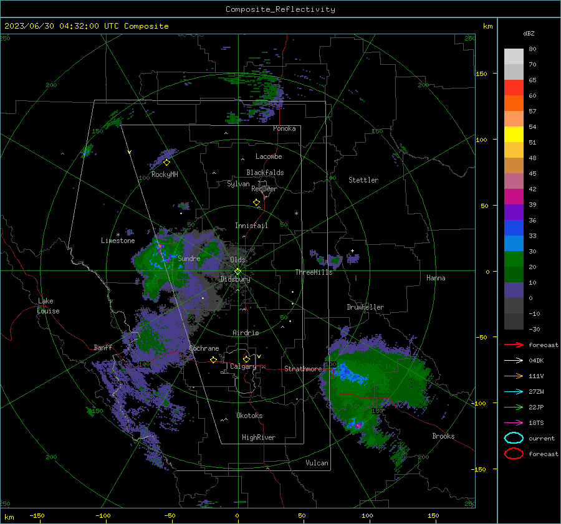This screenshot has height=524, width=561.
Task: Click the 'current' legend label
Action: [x=542, y=439]
